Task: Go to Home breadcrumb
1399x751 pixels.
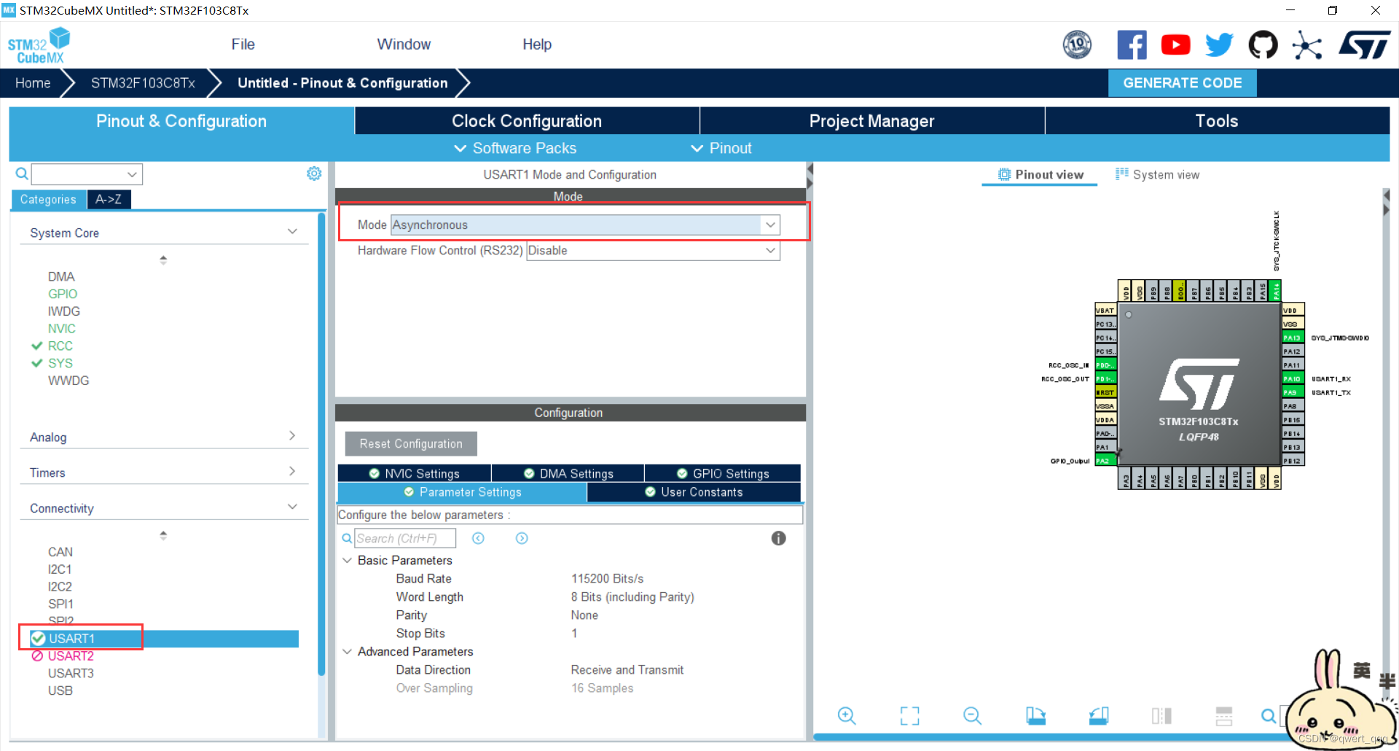Action: pos(33,83)
